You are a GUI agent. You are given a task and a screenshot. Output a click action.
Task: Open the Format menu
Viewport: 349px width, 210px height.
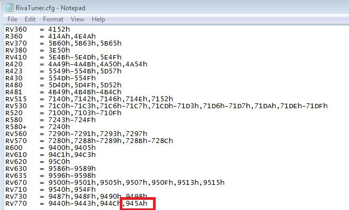53,19
